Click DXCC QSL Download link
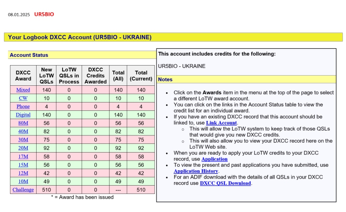 225,183
